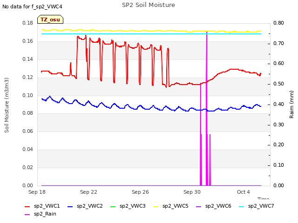Click the 'No data for f_sp2_VWC4' message
The width and height of the screenshot is (298, 223).
coord(32,7)
